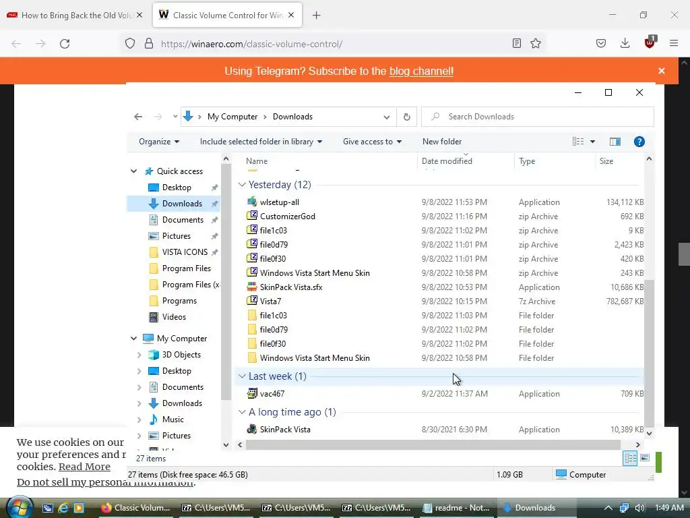
Task: Open the Firefox hamburger menu
Action: (674, 43)
